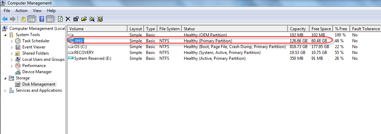Toggle the Show/Hide Action Pane button
Image resolution: width=381 pixels, height=134 pixels.
[x=50, y=19]
